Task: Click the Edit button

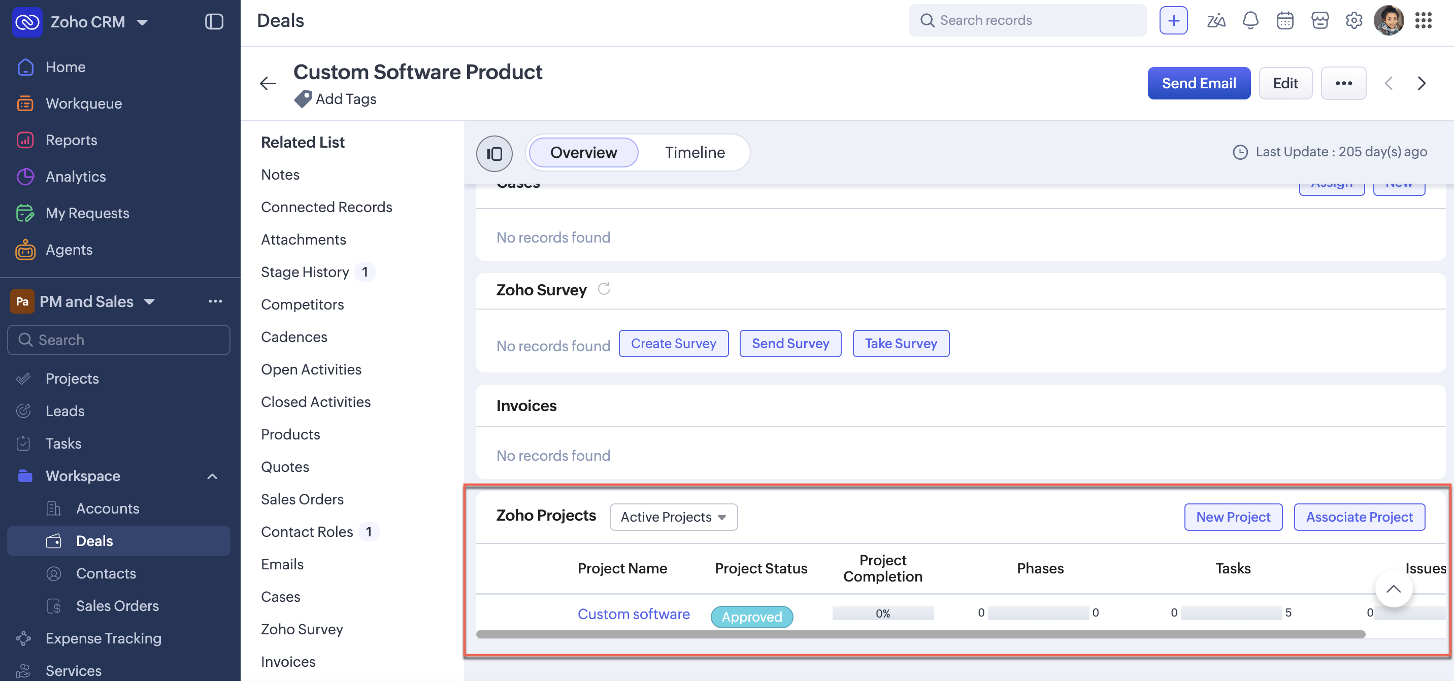Action: point(1285,84)
